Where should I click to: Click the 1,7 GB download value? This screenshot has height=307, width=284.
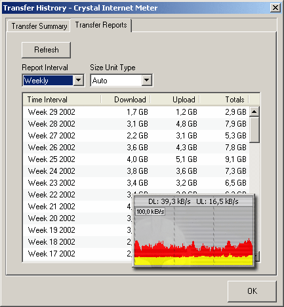tap(137, 112)
